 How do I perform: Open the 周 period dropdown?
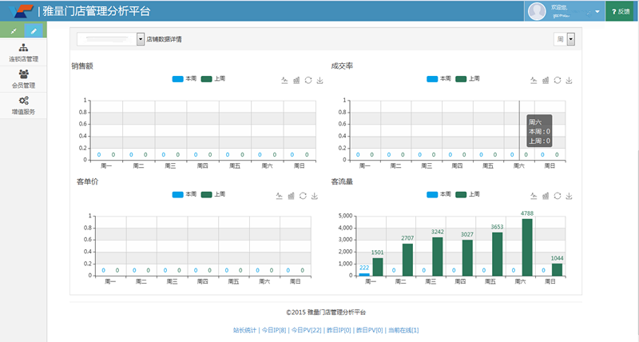[x=570, y=38]
